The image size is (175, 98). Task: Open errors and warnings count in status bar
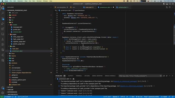point(23,97)
